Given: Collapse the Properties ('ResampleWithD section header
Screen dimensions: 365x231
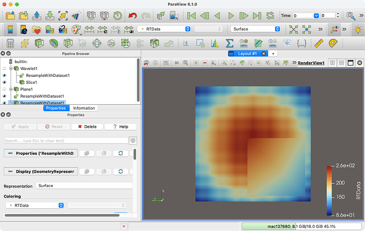Looking at the screenshot, I should (x=41, y=153).
